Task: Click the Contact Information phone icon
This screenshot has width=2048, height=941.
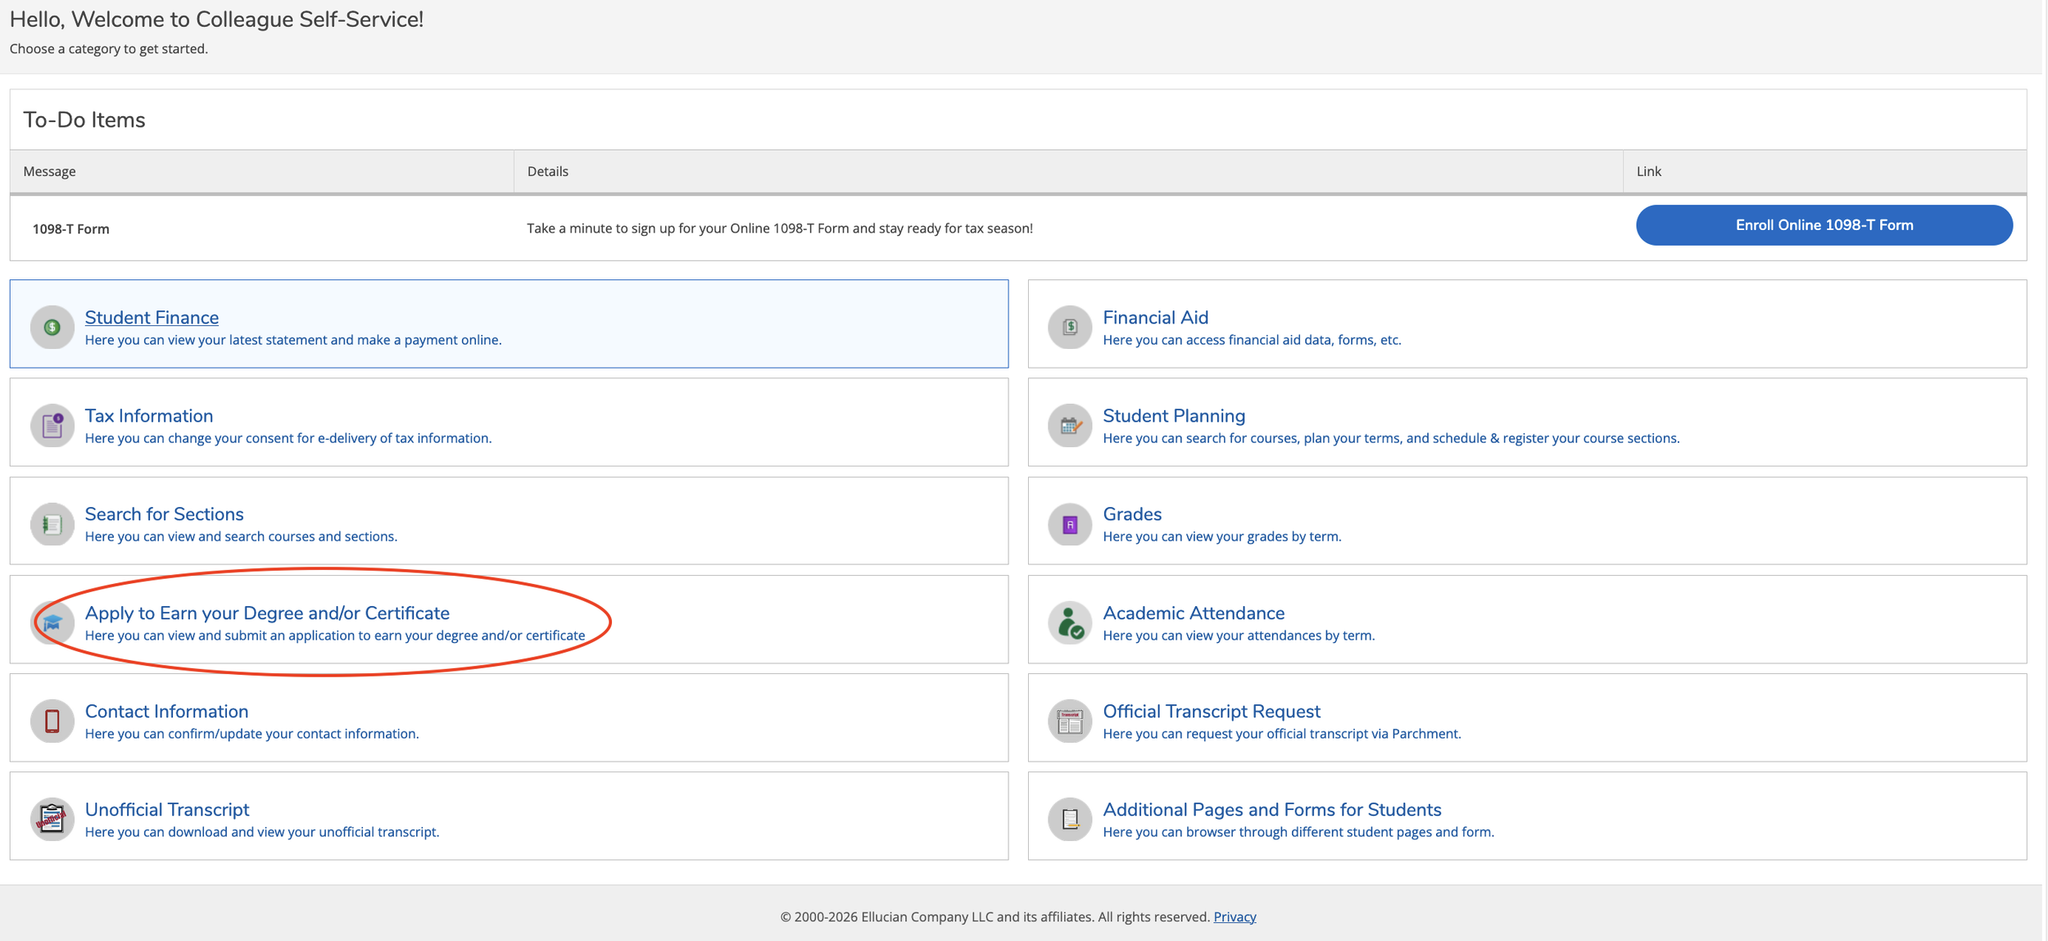Action: pyautogui.click(x=52, y=722)
